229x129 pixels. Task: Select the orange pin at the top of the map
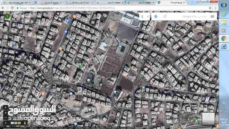[74, 16]
